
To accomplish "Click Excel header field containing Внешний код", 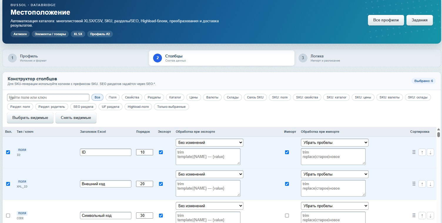I will pos(106,184).
